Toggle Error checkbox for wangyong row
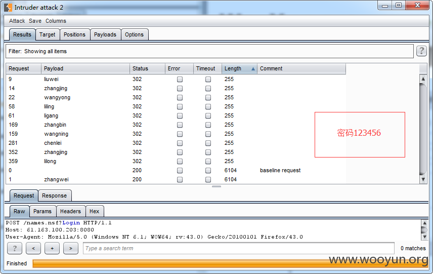 tap(180, 98)
